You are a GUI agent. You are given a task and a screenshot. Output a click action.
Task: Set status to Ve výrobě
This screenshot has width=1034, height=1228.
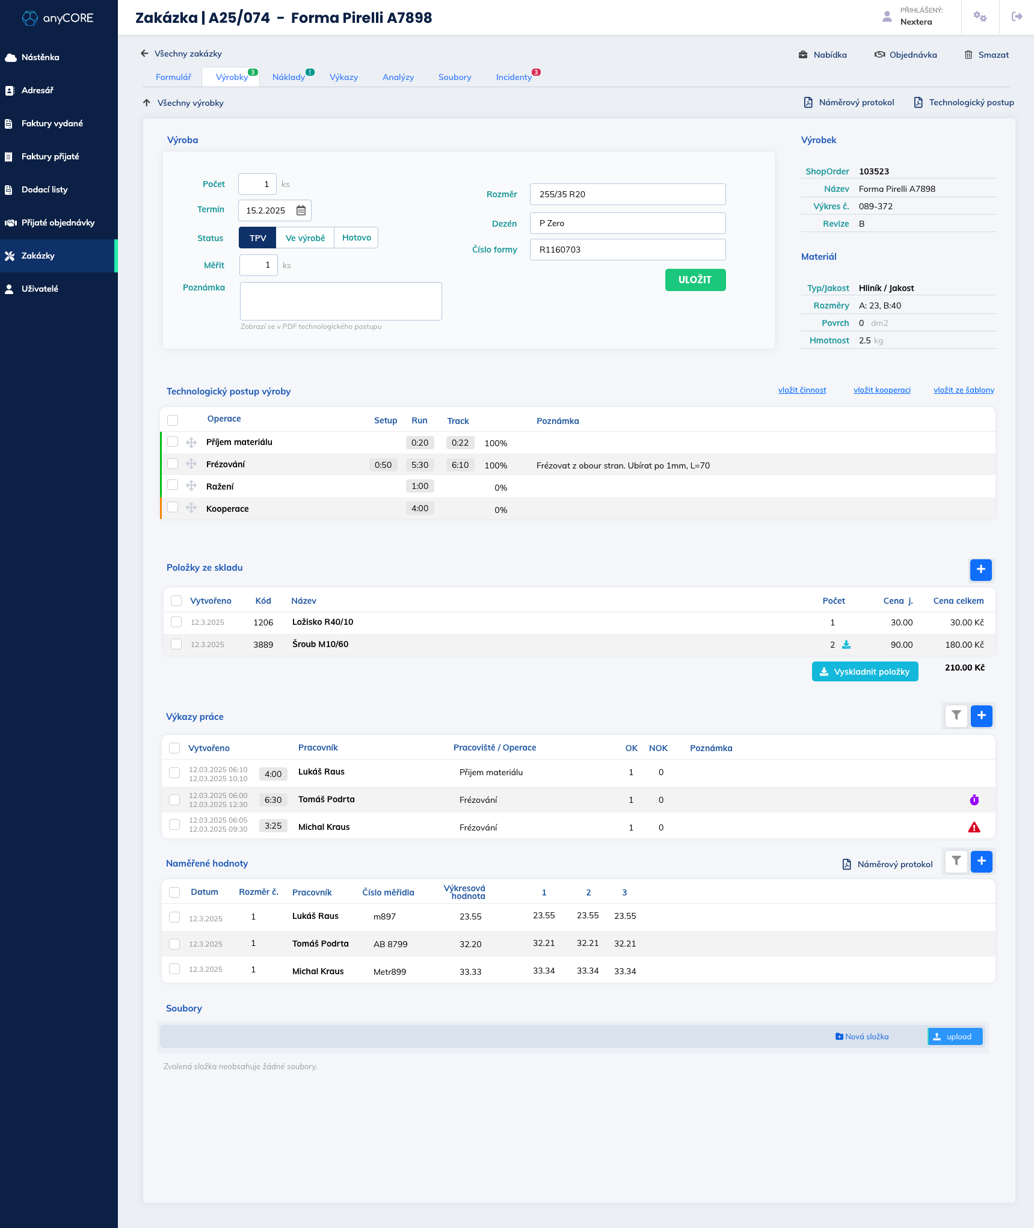(x=305, y=238)
